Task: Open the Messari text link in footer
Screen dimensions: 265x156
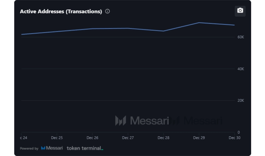Action: point(55,148)
